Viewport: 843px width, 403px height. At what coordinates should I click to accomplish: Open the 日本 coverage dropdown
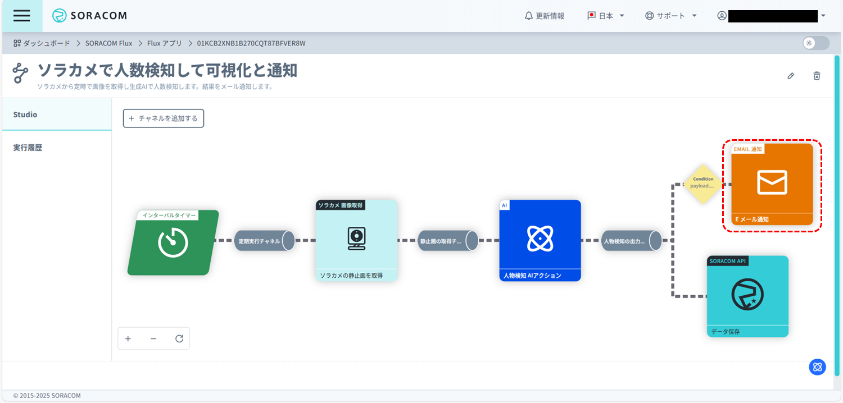pos(606,16)
